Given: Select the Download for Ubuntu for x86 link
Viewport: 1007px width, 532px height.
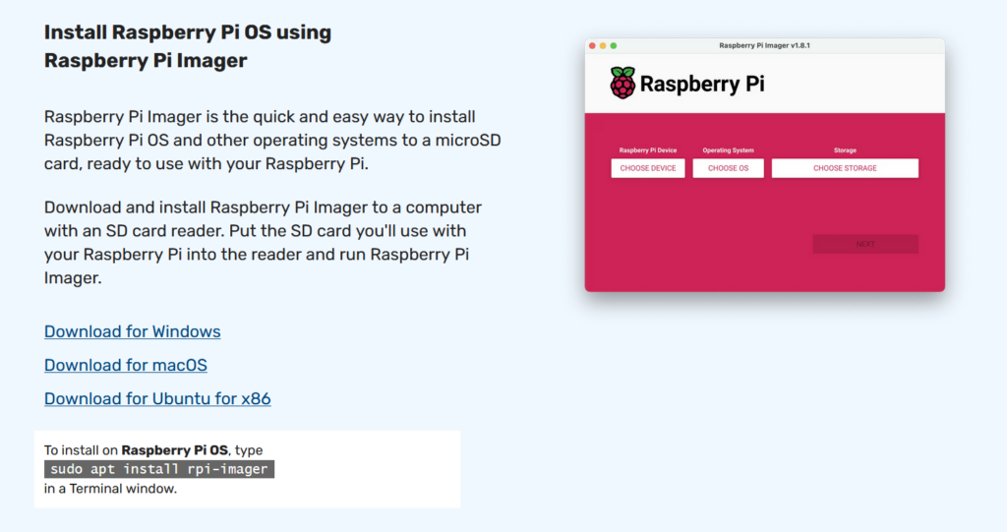Looking at the screenshot, I should (157, 398).
